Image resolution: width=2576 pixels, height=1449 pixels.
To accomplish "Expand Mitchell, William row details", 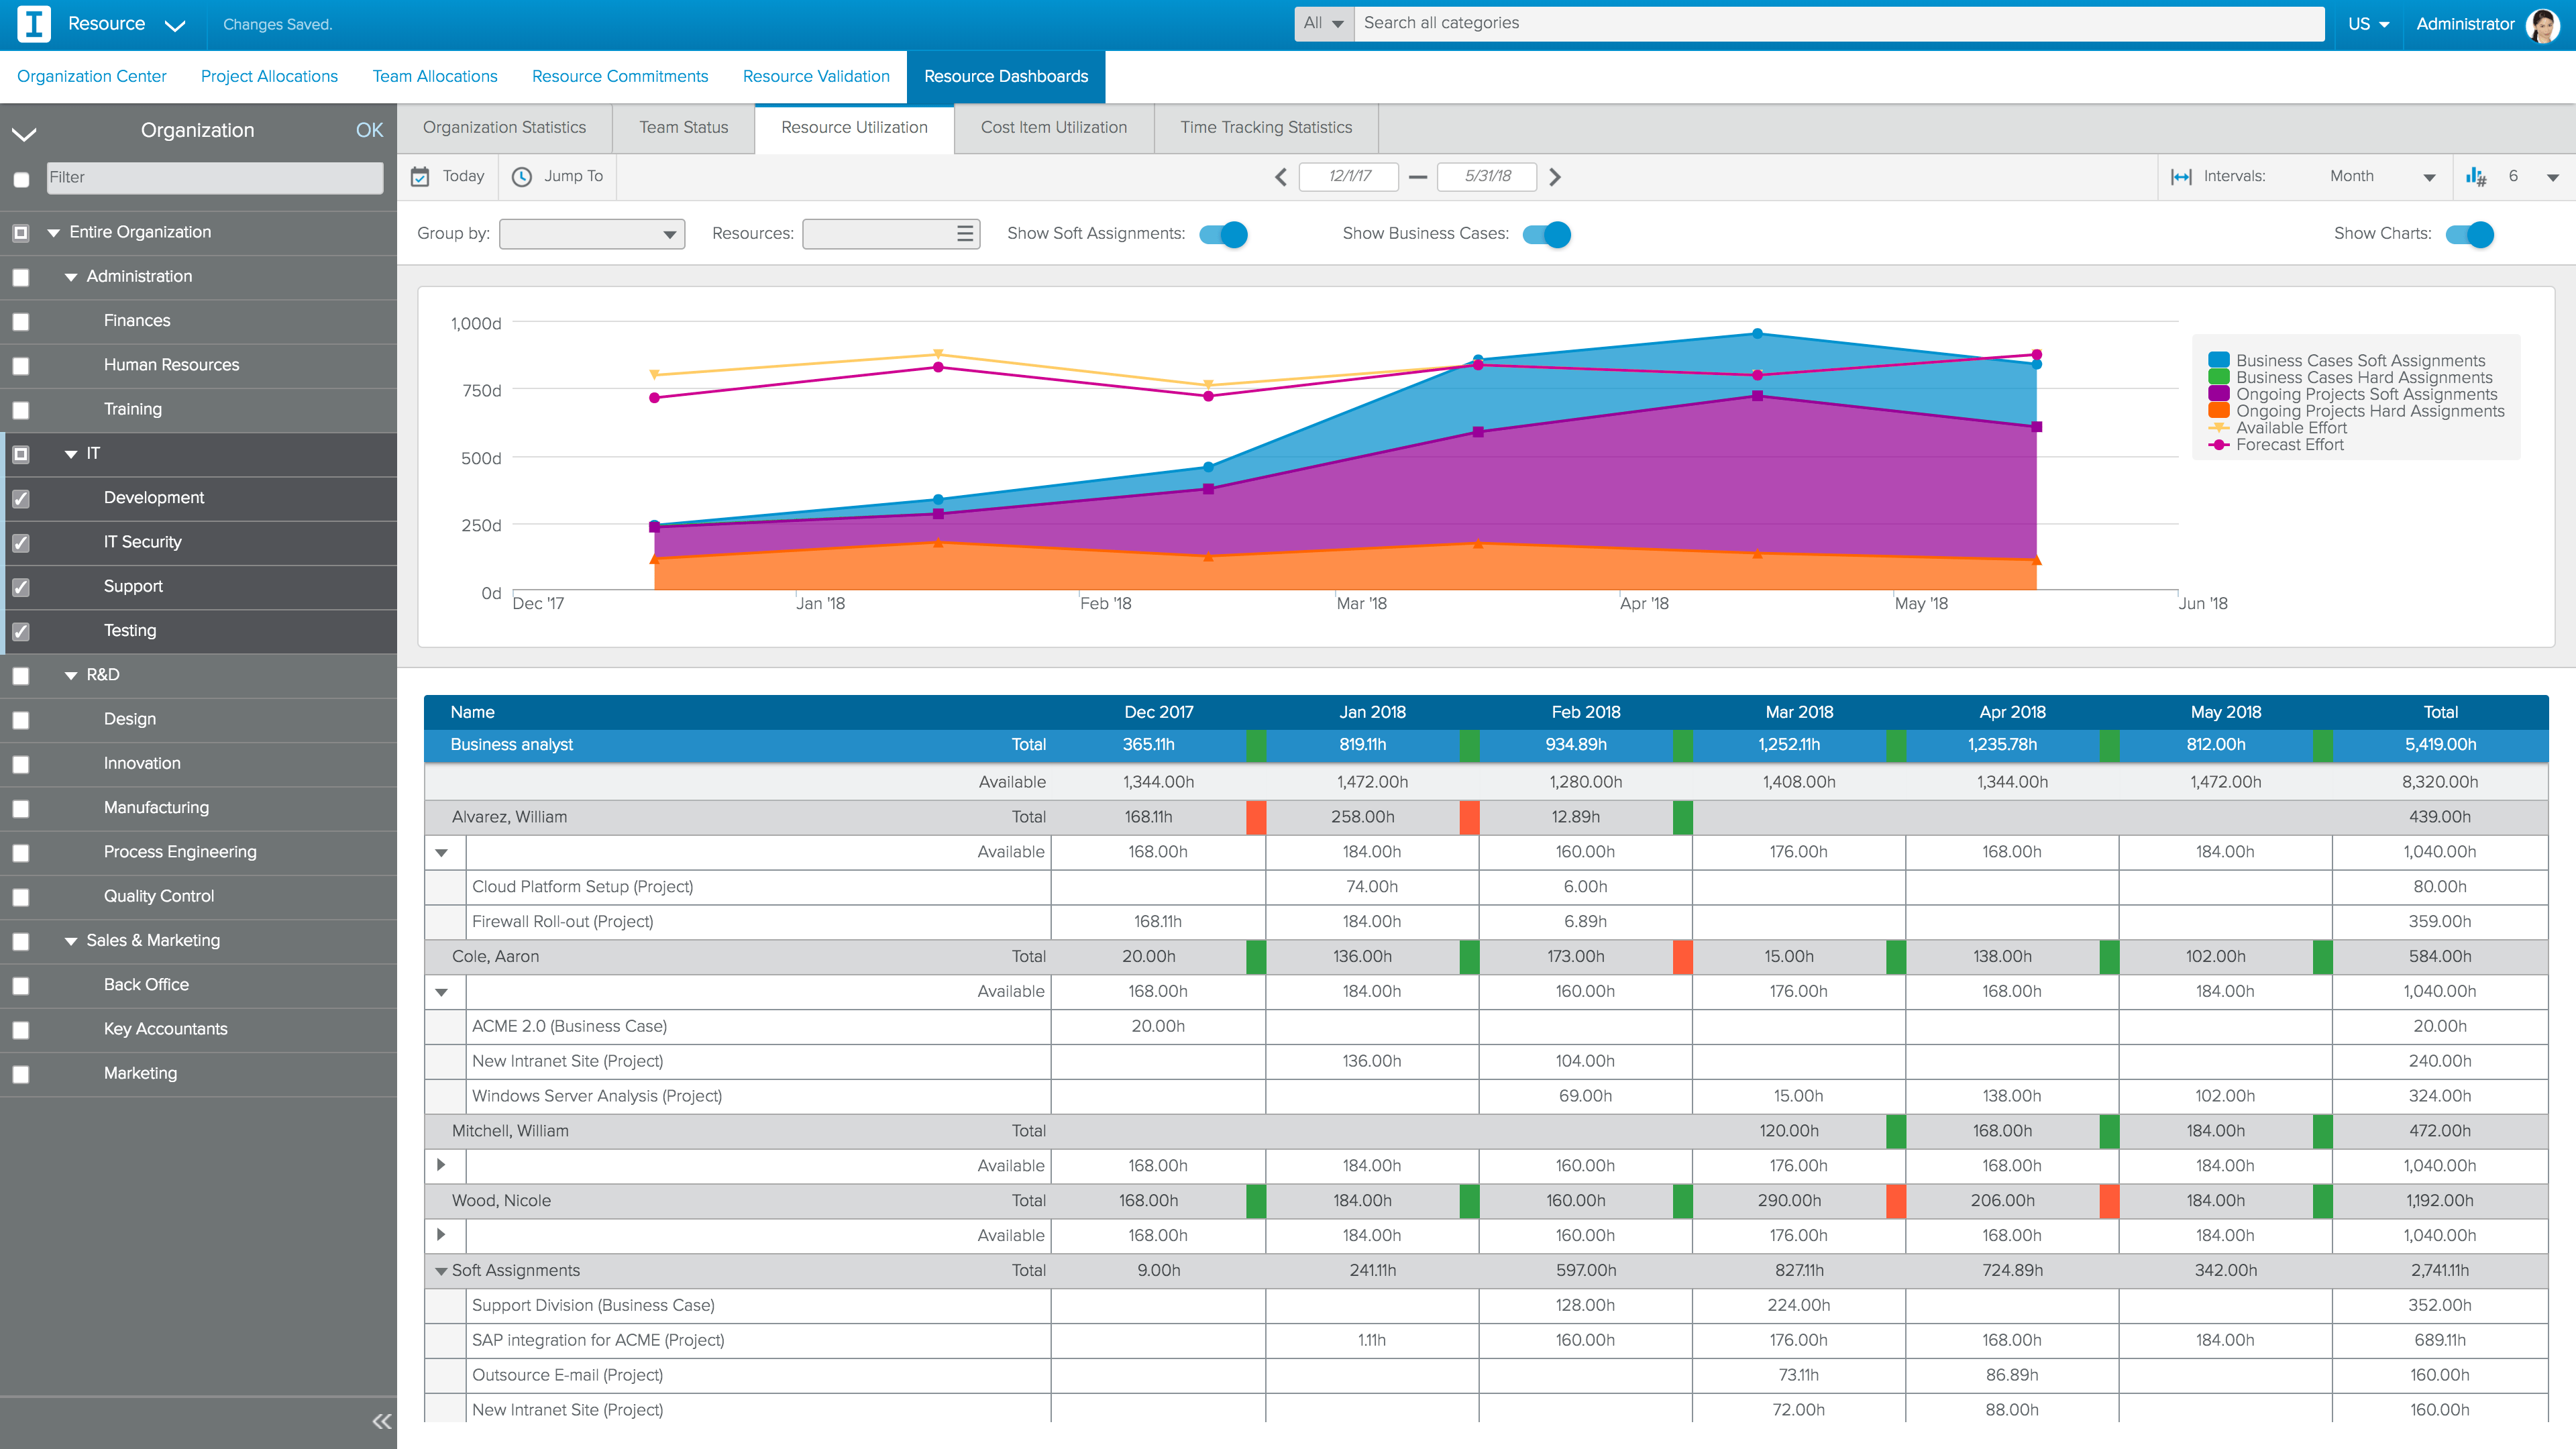I will [x=441, y=1165].
